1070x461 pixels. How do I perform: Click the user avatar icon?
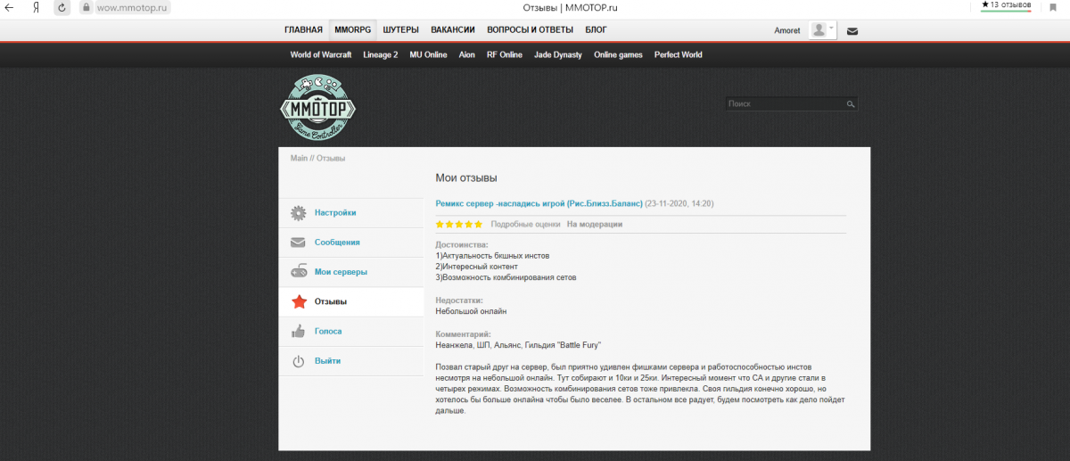[818, 30]
